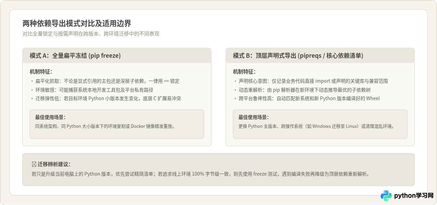Click the subtitle starting 对比全量锁定与按需声明
The width and height of the screenshot is (437, 205).
pos(91,34)
